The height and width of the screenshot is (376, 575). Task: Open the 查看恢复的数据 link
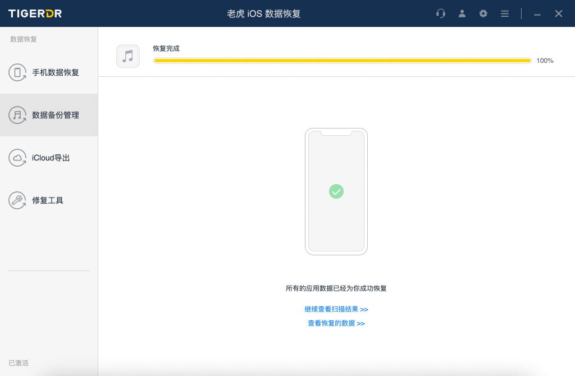tap(336, 323)
